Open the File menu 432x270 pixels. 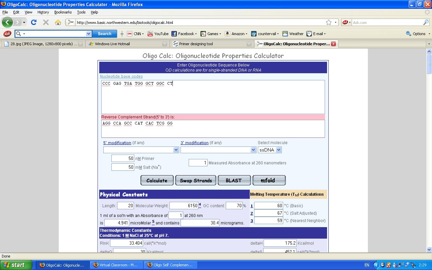[5, 12]
